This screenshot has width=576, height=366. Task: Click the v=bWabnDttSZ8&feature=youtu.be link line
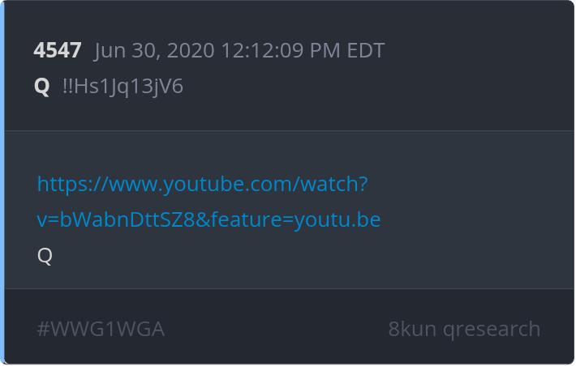pos(208,219)
